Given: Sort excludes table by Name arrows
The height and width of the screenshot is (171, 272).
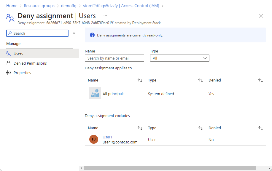Looking at the screenshot, I should [x=140, y=128].
